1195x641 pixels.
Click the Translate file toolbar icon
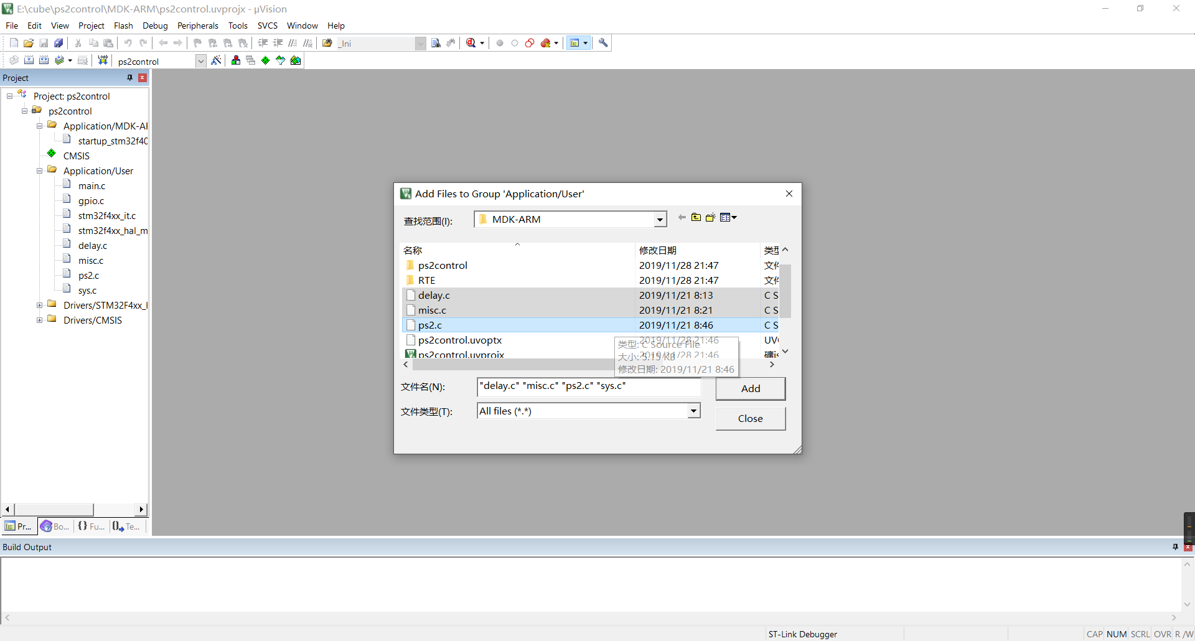tap(14, 60)
